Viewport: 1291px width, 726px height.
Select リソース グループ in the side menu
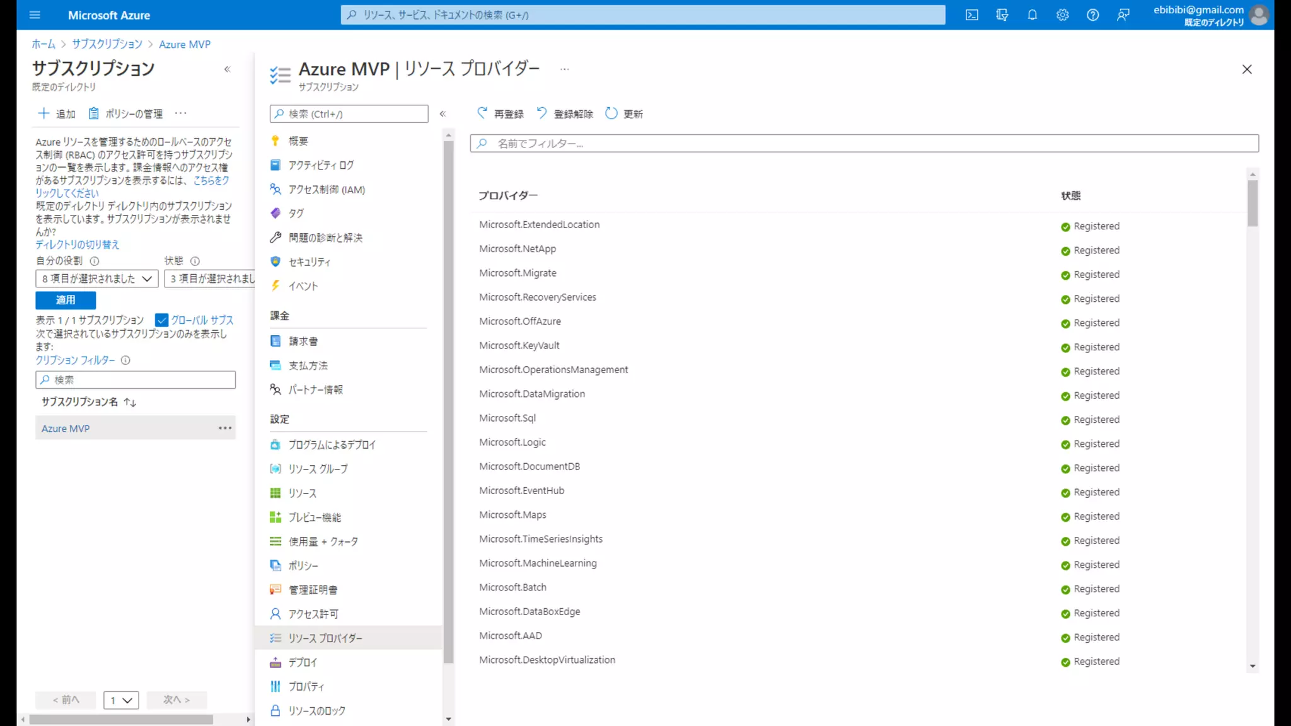[x=318, y=469]
